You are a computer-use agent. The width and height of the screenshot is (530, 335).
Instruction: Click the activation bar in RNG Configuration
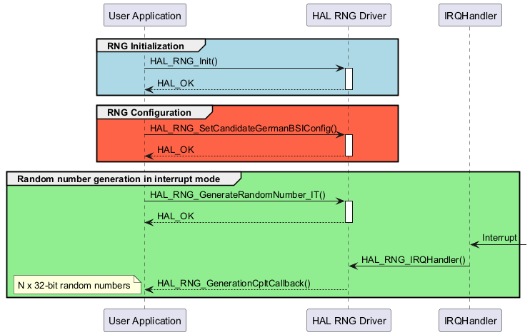349,146
